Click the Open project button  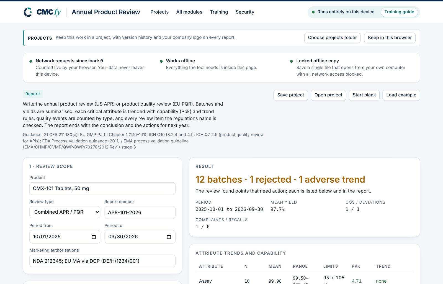click(x=328, y=95)
